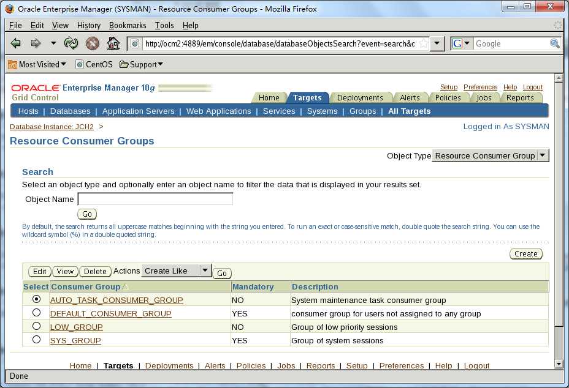Viewport: 569px width, 388px height.
Task: Click the browser Back arrow icon
Action: (x=15, y=43)
